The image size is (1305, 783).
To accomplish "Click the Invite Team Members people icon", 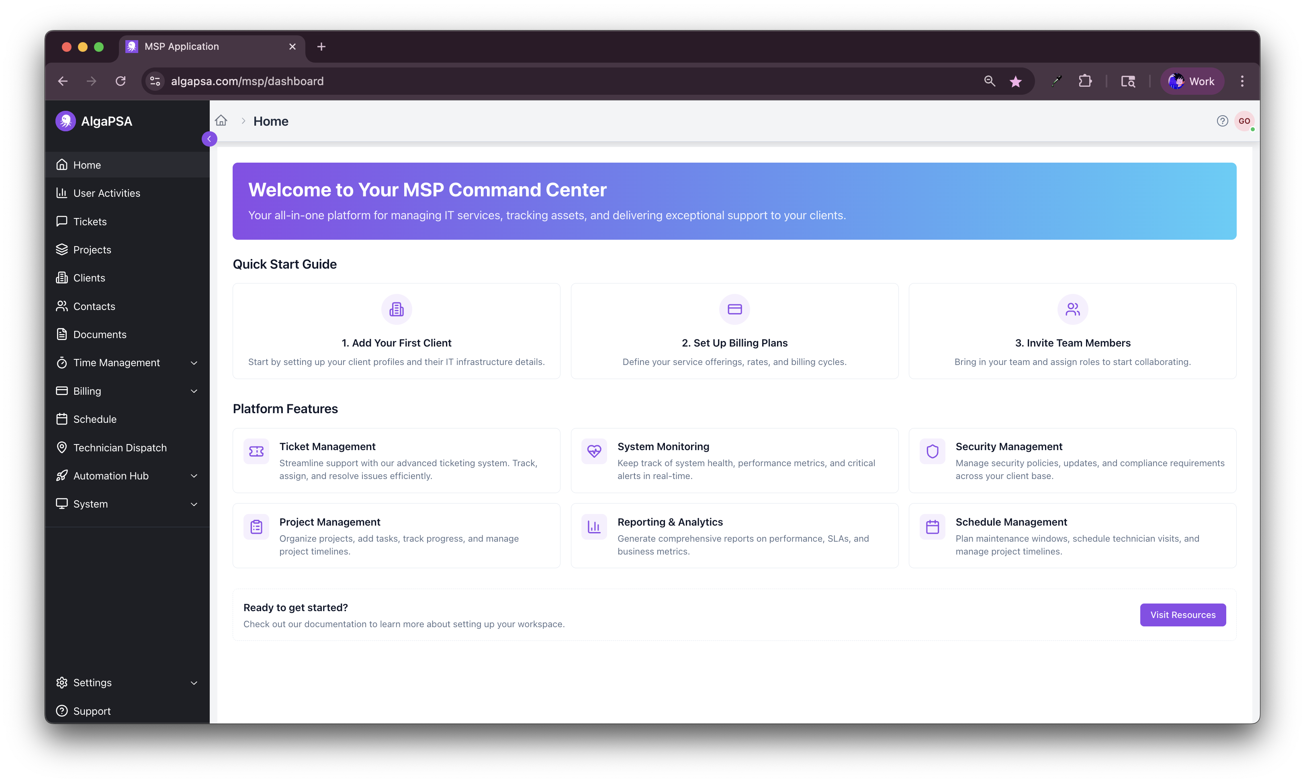I will click(x=1072, y=309).
